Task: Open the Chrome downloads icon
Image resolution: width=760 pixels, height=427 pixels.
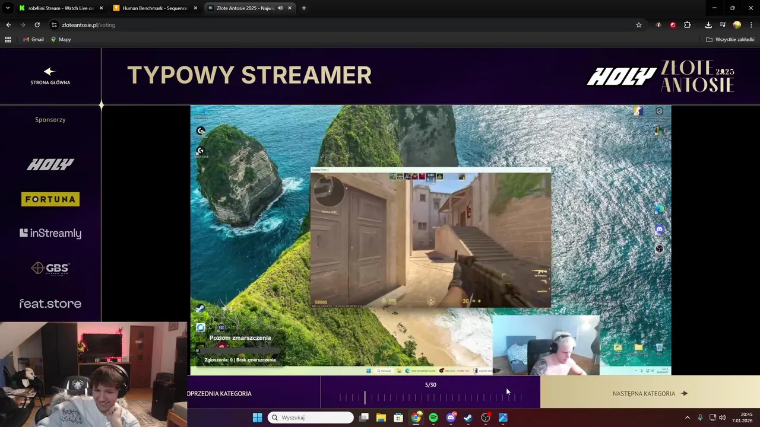Action: (708, 25)
